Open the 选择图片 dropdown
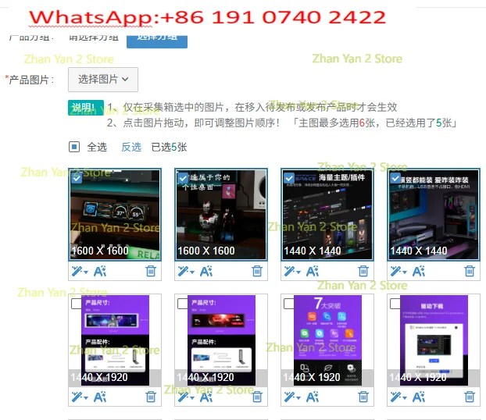The height and width of the screenshot is (420, 486). [103, 80]
